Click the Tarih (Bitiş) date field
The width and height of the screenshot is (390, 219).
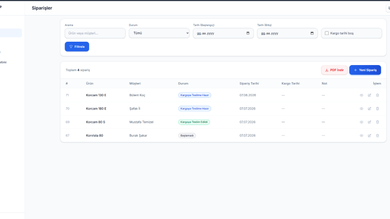click(x=287, y=33)
